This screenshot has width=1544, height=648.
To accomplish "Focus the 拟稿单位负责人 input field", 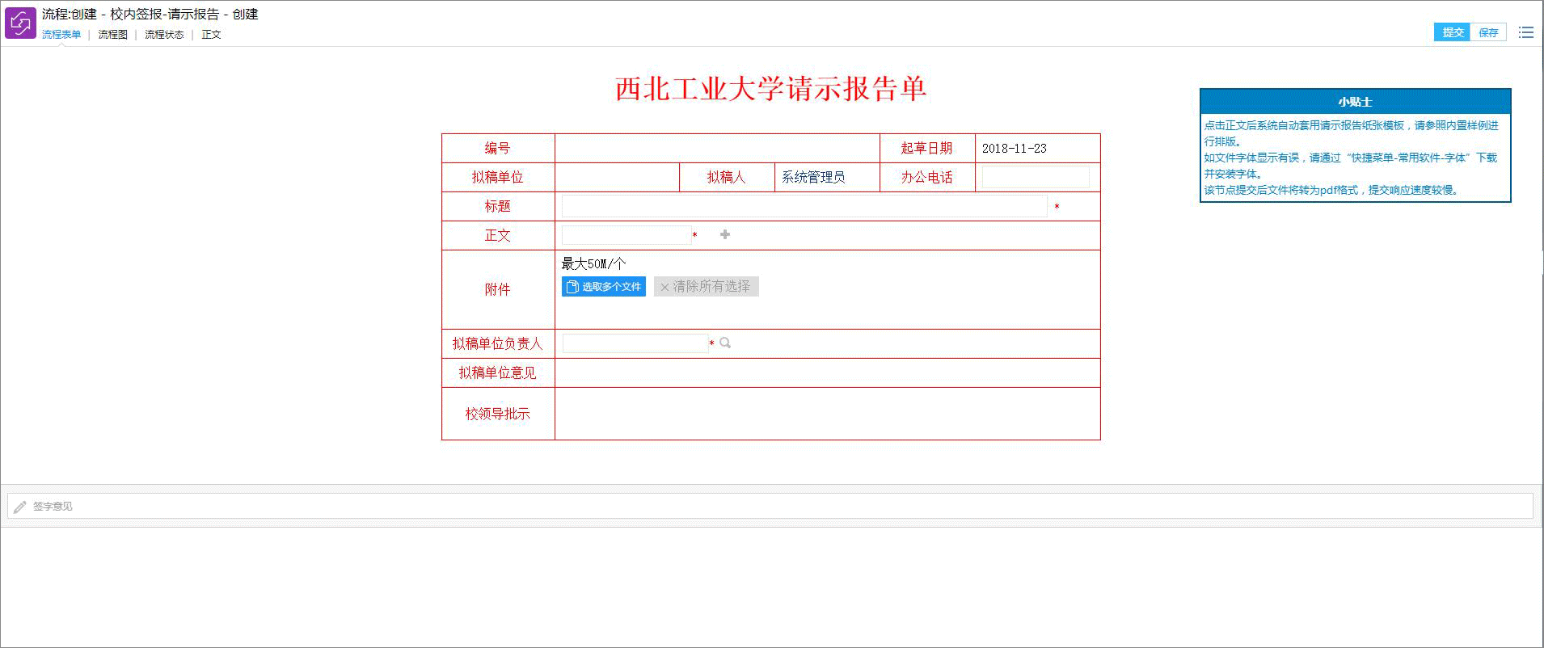I will click(635, 343).
